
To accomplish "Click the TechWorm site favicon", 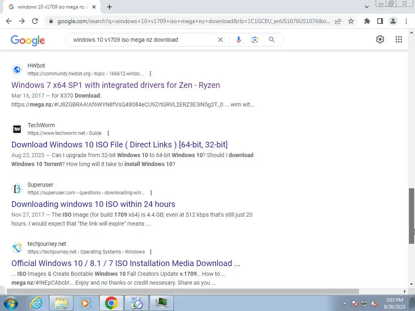I will point(17,129).
